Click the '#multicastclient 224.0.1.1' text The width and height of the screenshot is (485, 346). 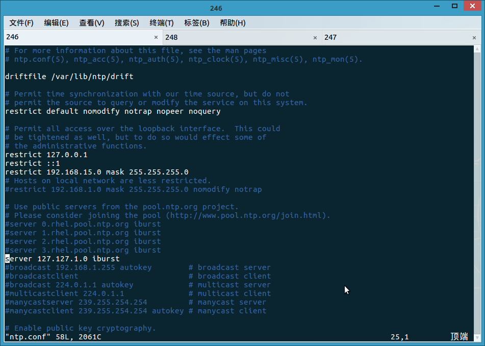65,293
